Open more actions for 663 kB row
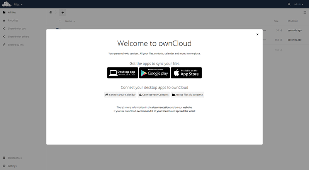Viewport: 309px width, 170px height. [265, 40]
